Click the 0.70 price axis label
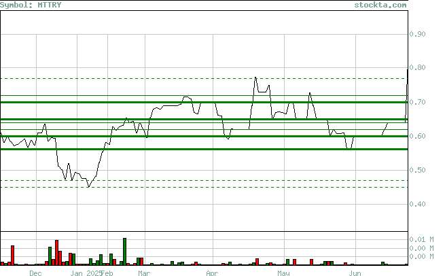The width and height of the screenshot is (445, 276). 417,102
